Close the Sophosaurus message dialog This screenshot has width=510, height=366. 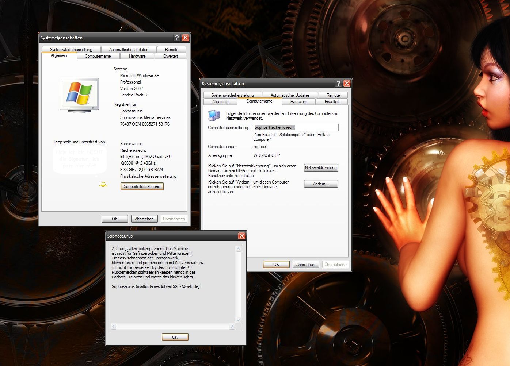tap(241, 236)
